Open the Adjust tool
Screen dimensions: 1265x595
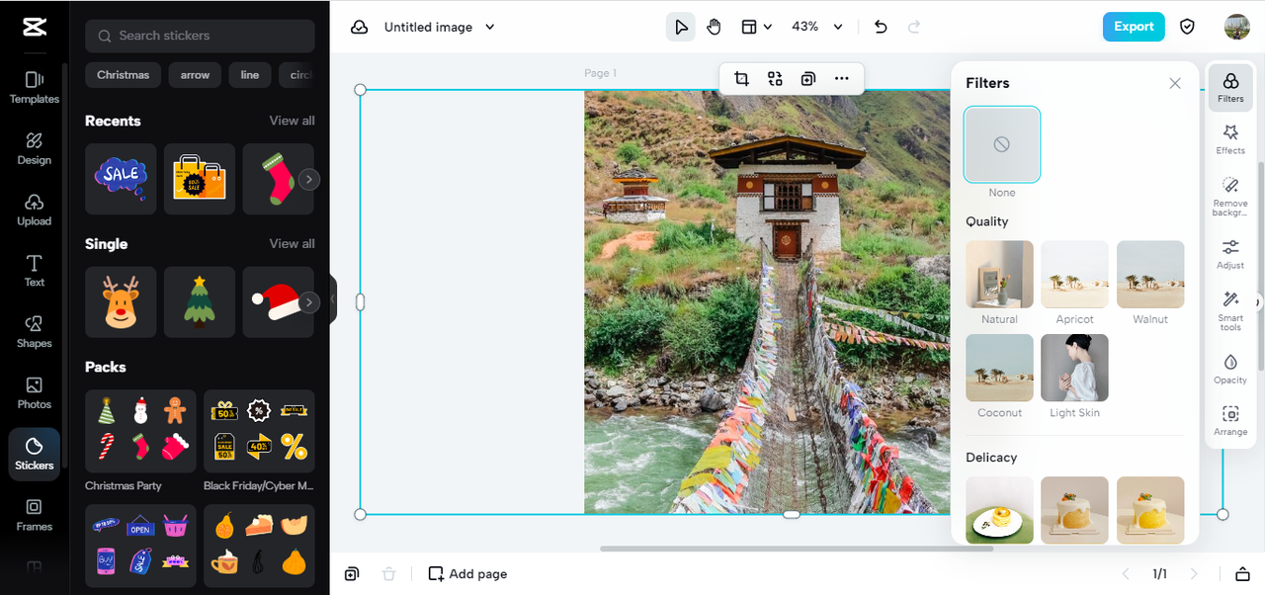tap(1230, 254)
